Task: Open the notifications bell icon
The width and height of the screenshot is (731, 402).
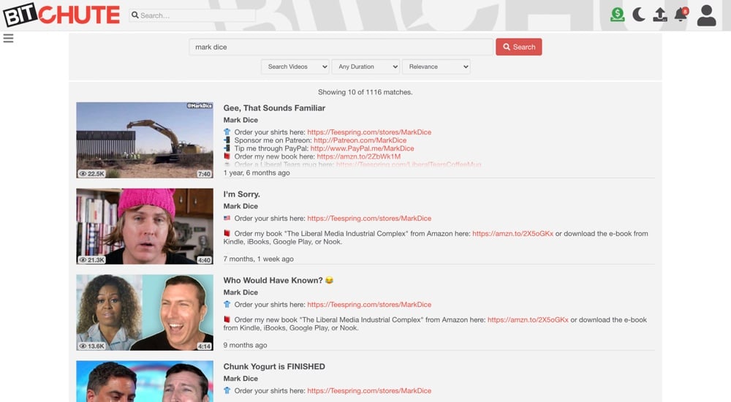Action: pyautogui.click(x=681, y=15)
